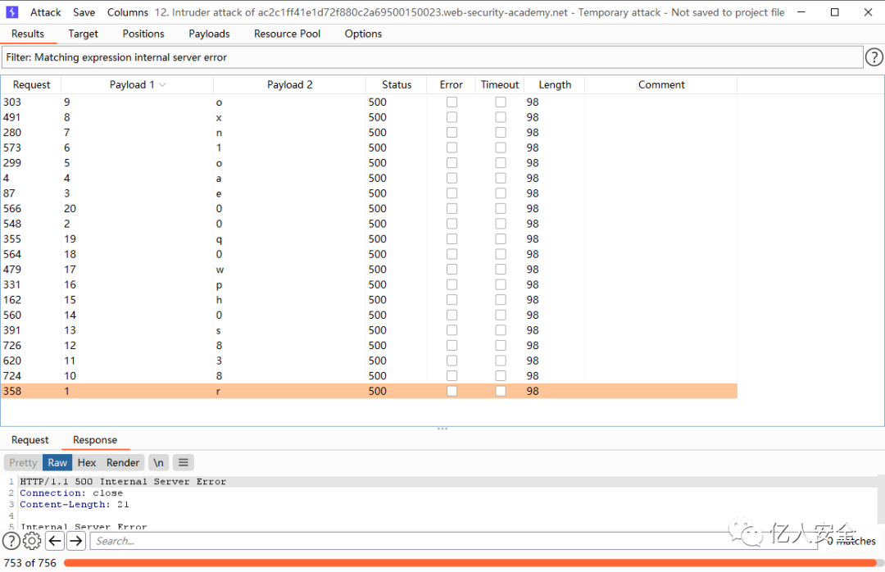This screenshot has width=885, height=572.
Task: Switch to the Positions tab
Action: click(x=143, y=34)
